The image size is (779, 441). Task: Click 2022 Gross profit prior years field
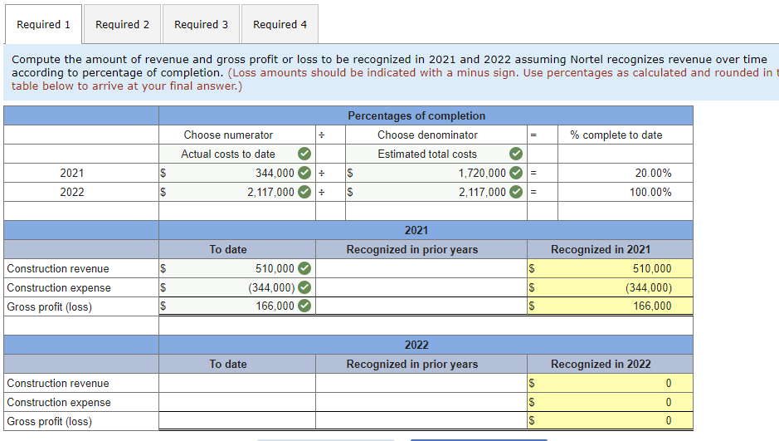[x=421, y=420]
